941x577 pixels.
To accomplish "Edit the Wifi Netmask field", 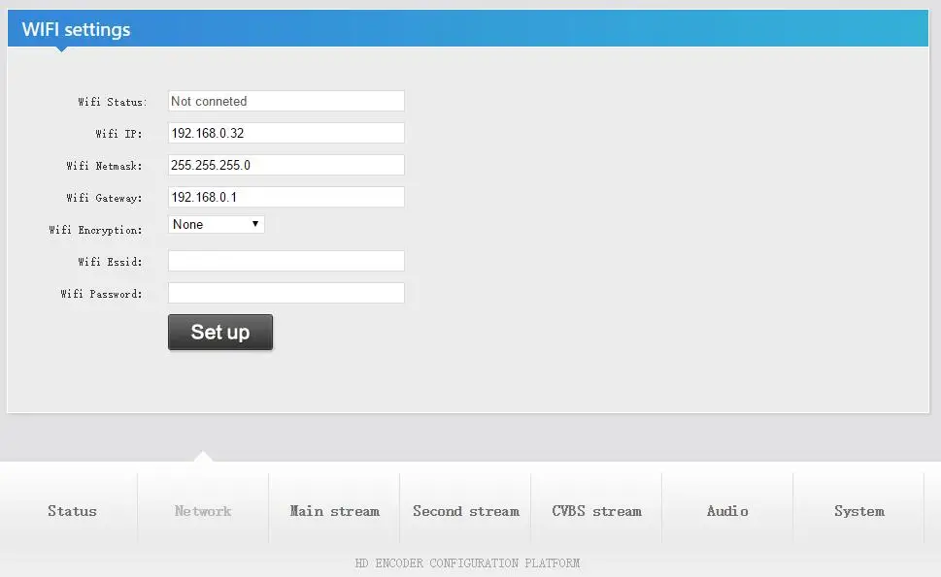I will click(286, 165).
